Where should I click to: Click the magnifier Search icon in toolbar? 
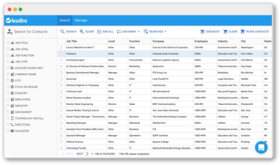pyautogui.click(x=62, y=32)
